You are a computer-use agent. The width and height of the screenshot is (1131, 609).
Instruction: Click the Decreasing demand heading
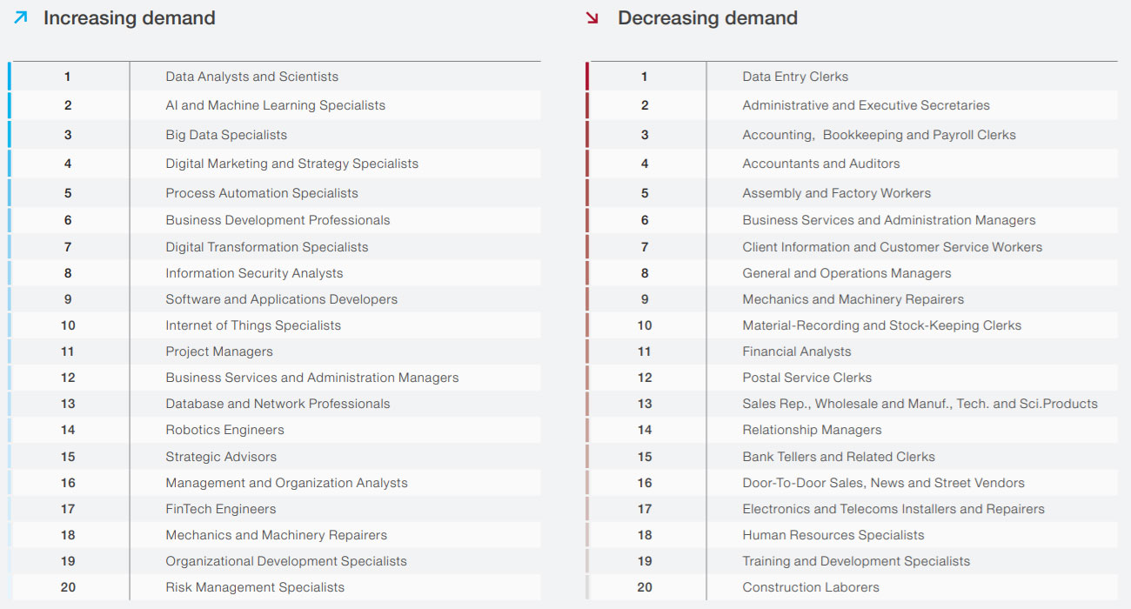pyautogui.click(x=706, y=17)
